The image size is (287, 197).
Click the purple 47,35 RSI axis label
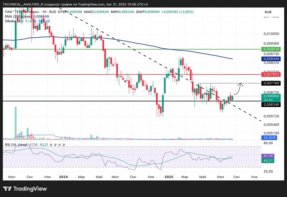coord(268,156)
